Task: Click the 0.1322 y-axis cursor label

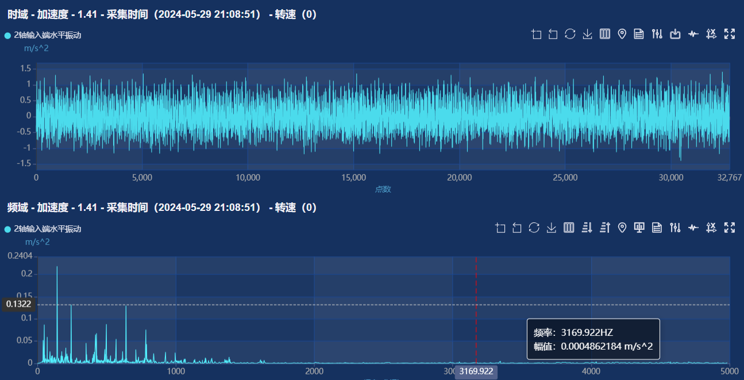Action: point(18,304)
